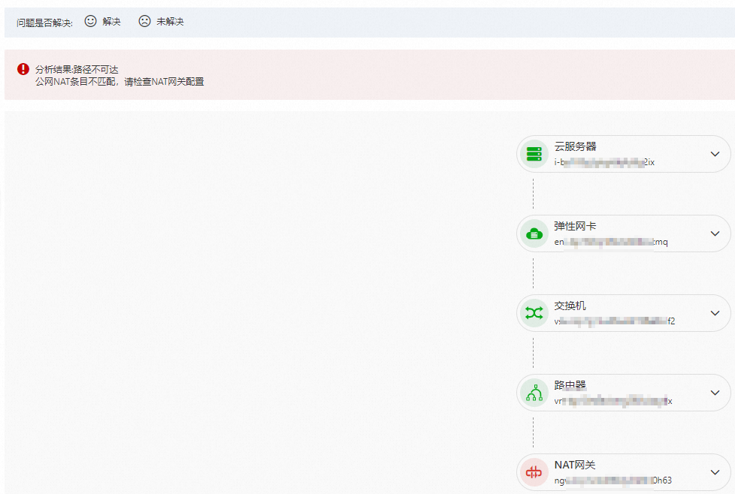Click the 弹性网卡 cloud icon
The width and height of the screenshot is (735, 494).
coord(534,233)
